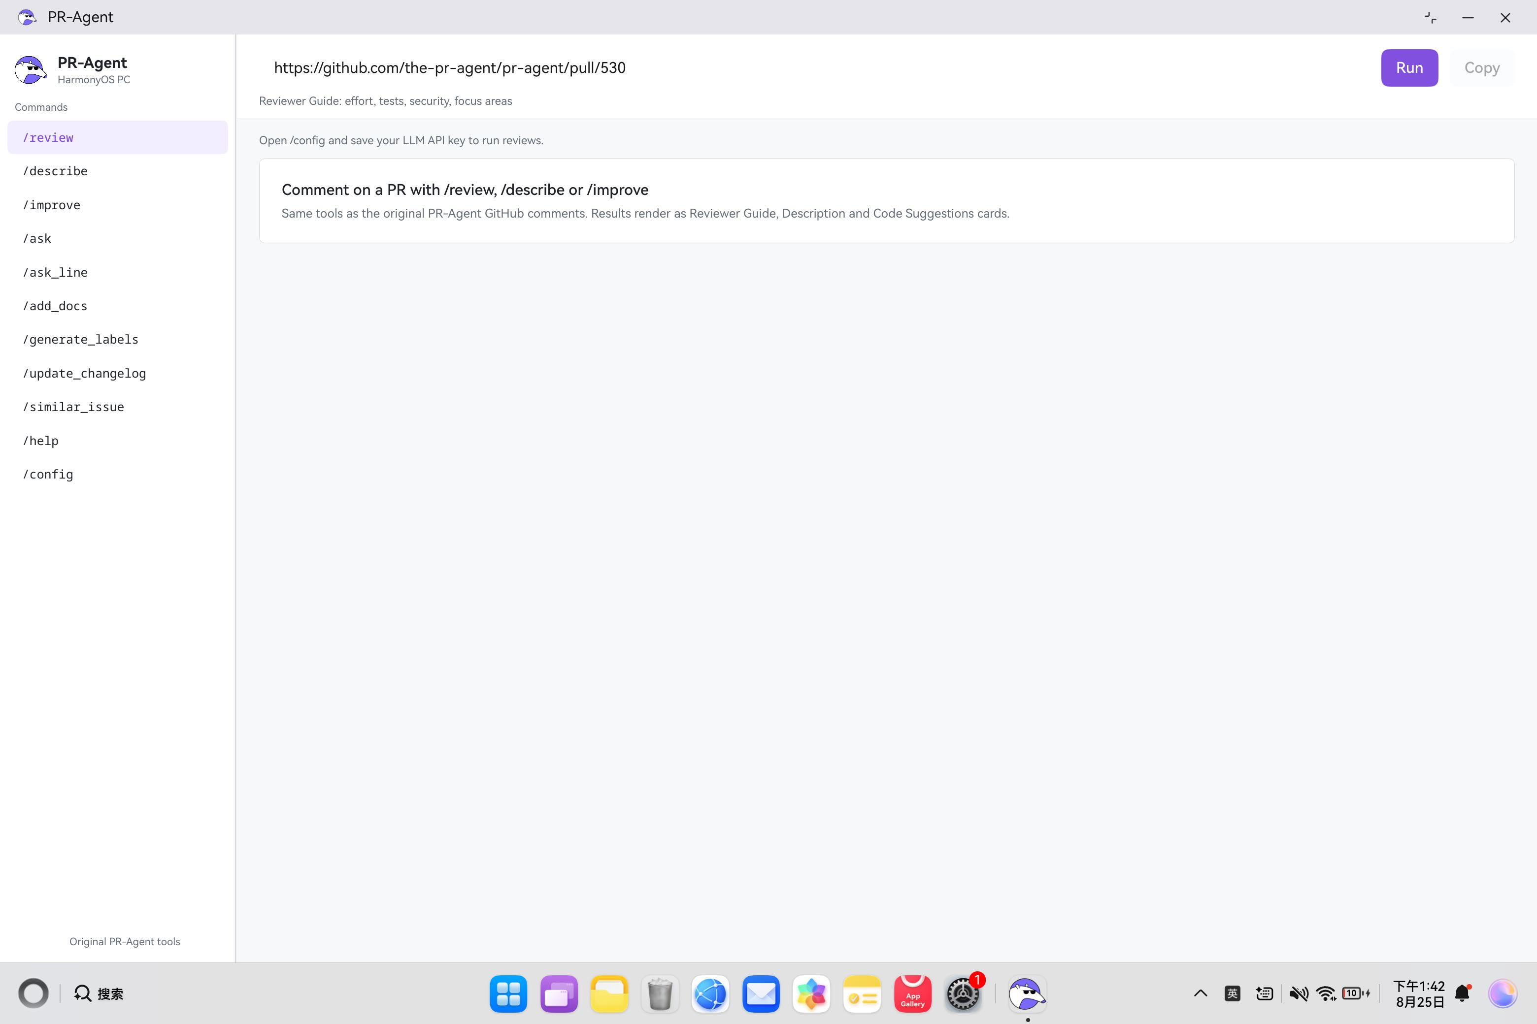
Task: Open AppGallery store in dock
Action: click(912, 994)
